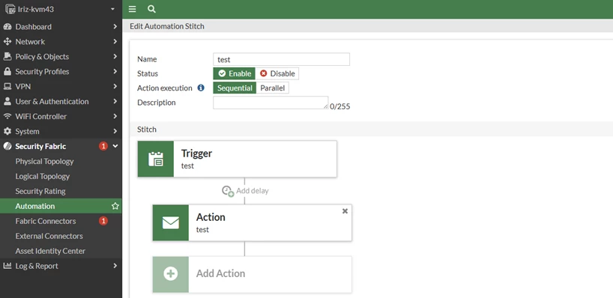Click the 0/255 character counter
This screenshot has width=613, height=298.
point(340,106)
